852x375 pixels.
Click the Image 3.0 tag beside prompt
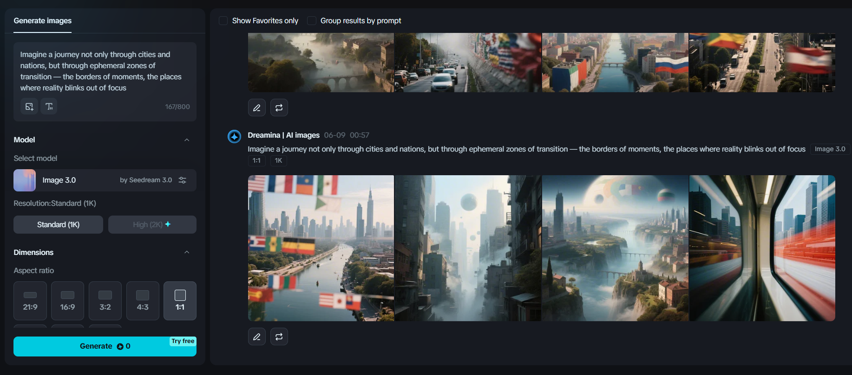tap(830, 149)
